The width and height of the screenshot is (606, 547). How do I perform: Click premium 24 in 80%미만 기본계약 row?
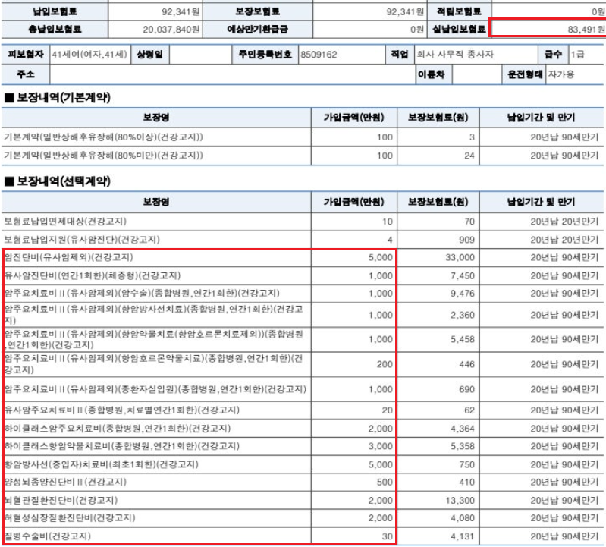click(x=469, y=156)
